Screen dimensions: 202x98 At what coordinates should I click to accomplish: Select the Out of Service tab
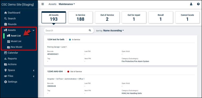tap(107, 17)
